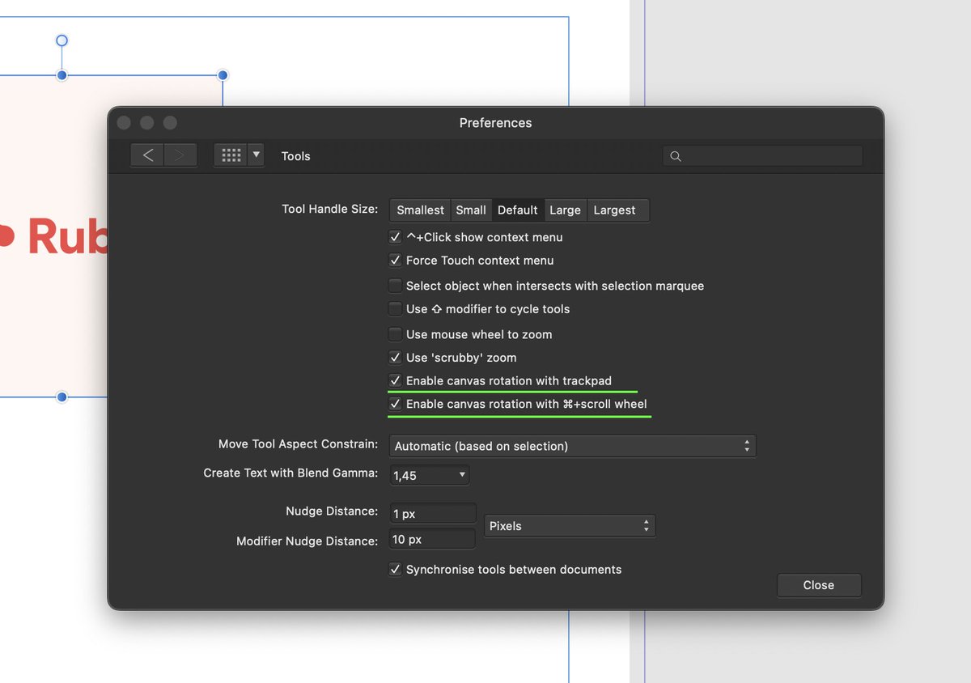The width and height of the screenshot is (971, 683).
Task: Open preferences sections dropdown arrow
Action: (256, 155)
